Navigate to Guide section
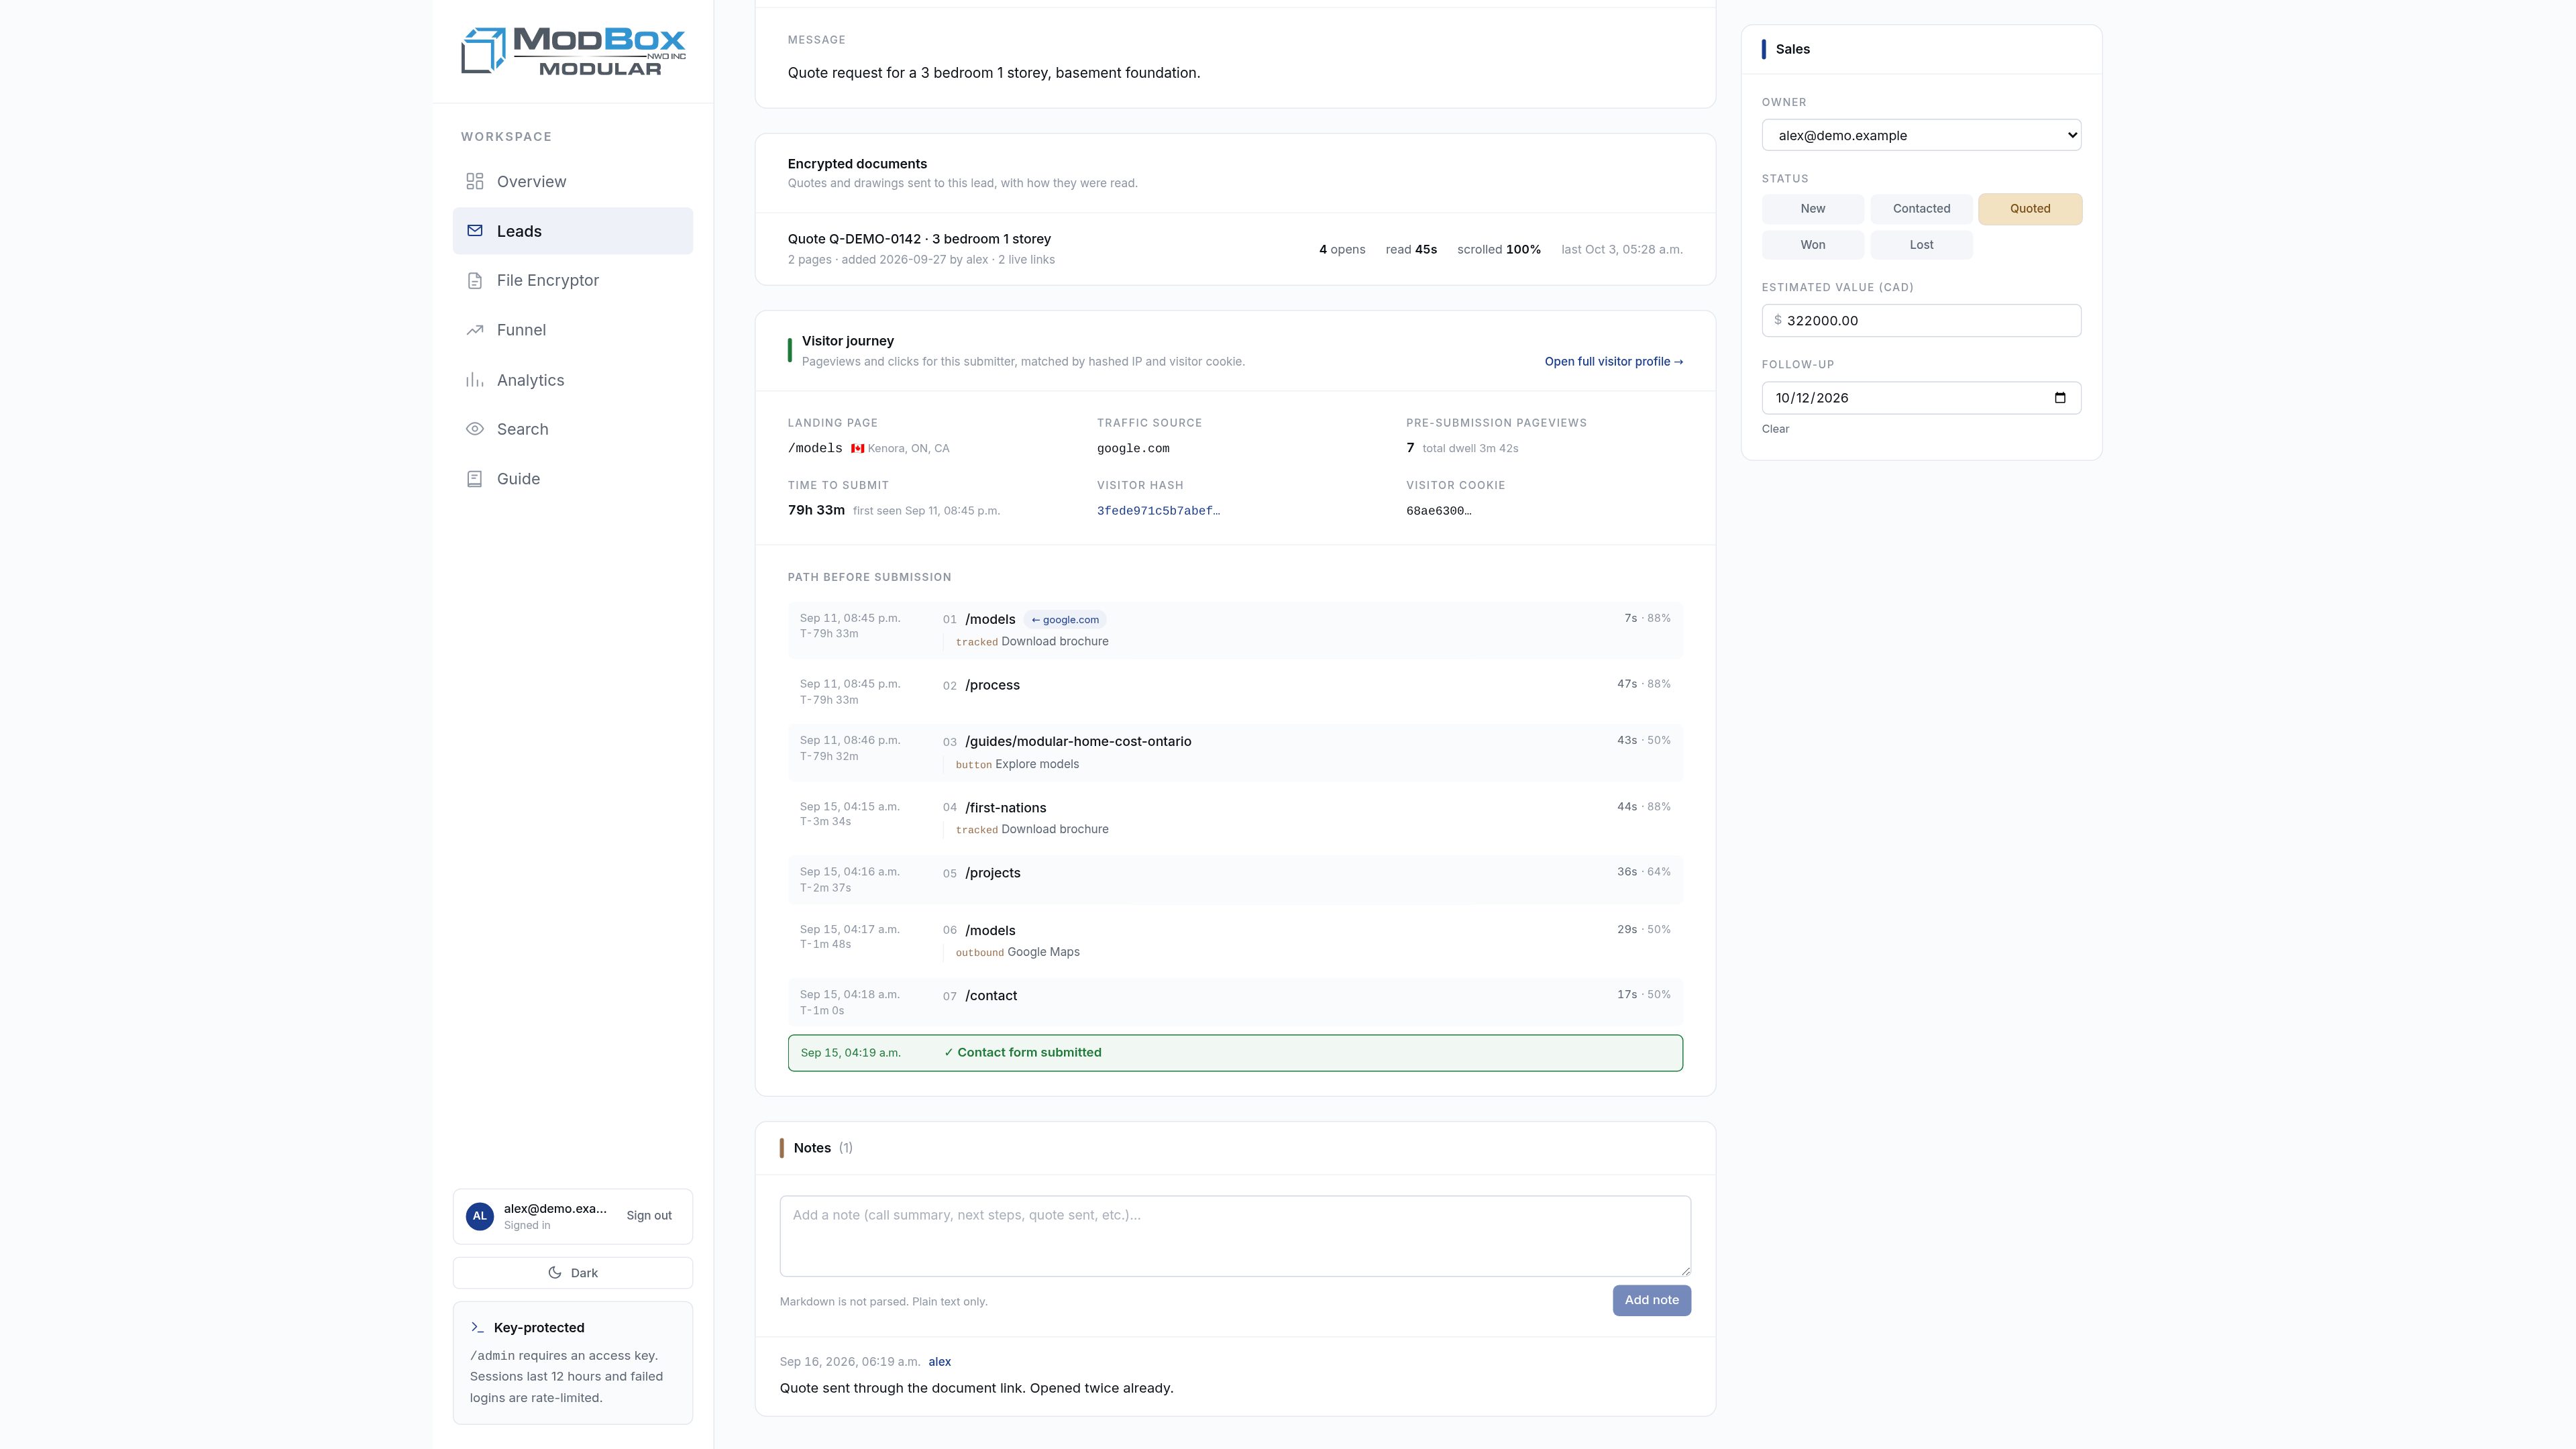The height and width of the screenshot is (1449, 2576). [572, 479]
